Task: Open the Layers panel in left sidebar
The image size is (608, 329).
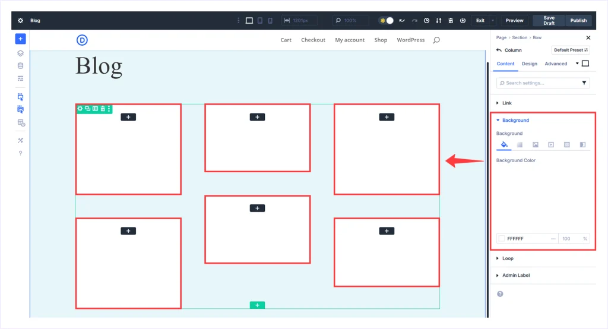Action: 20,53
